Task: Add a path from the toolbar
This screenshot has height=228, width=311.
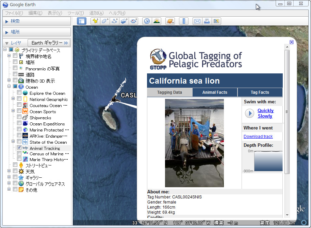Action: point(114,21)
